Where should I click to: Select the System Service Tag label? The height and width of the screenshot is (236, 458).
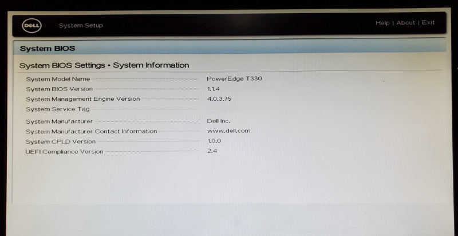(x=58, y=109)
